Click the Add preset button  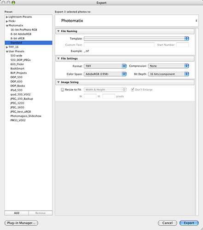17,213
